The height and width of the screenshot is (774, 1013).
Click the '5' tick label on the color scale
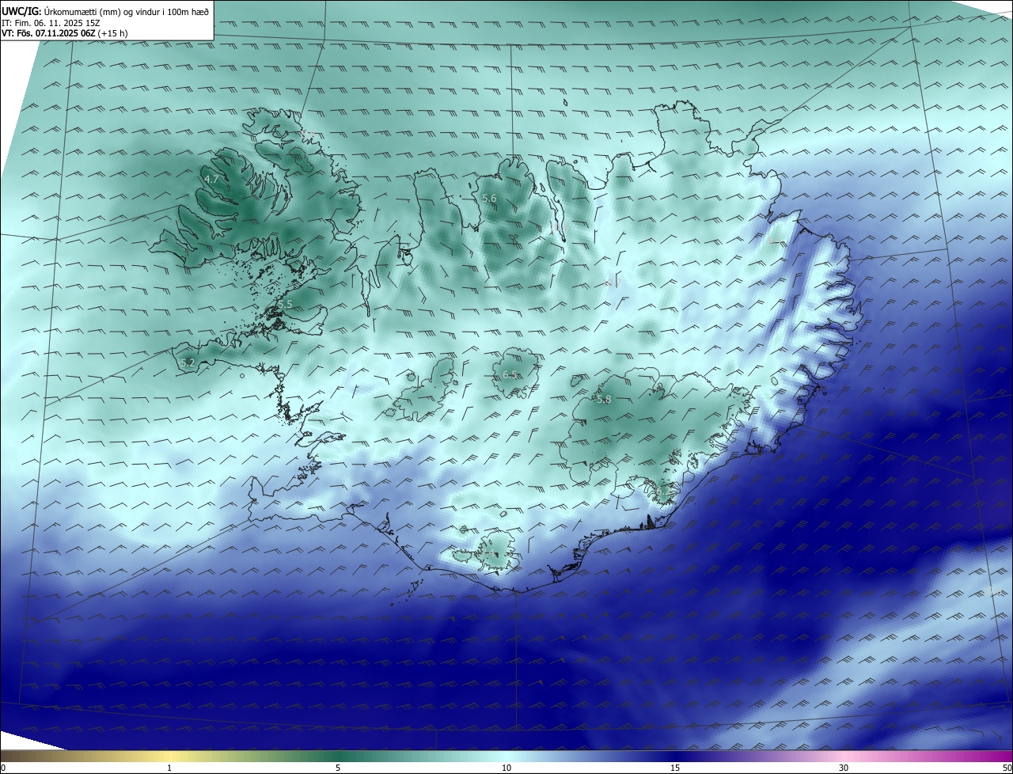(x=338, y=768)
